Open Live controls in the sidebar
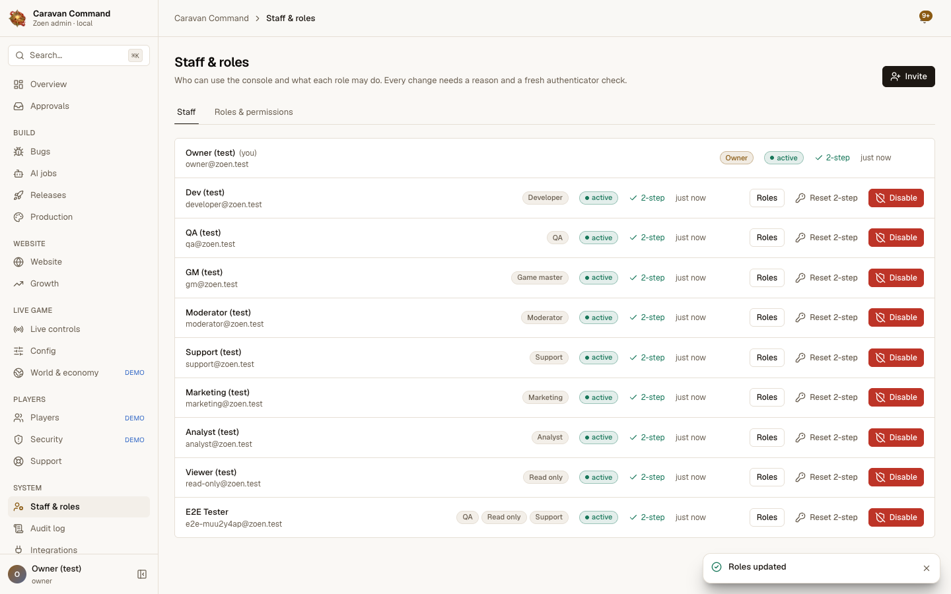951x594 pixels. click(79, 329)
